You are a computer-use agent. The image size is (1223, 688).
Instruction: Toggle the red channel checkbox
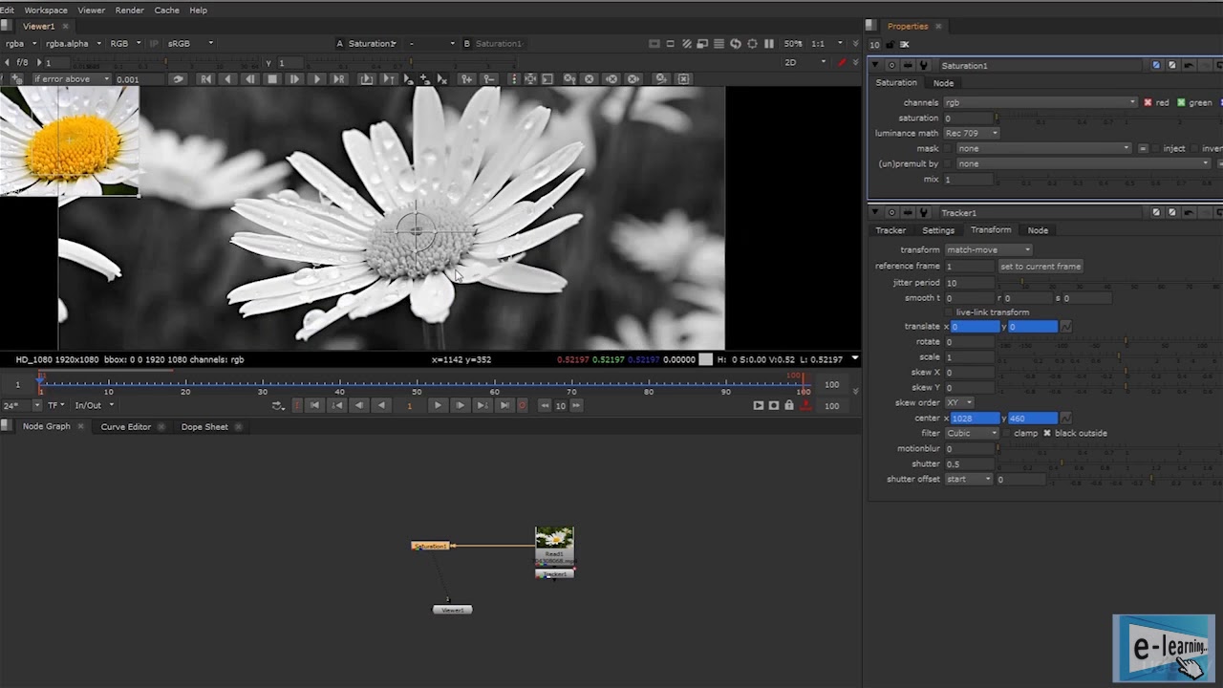1148,103
